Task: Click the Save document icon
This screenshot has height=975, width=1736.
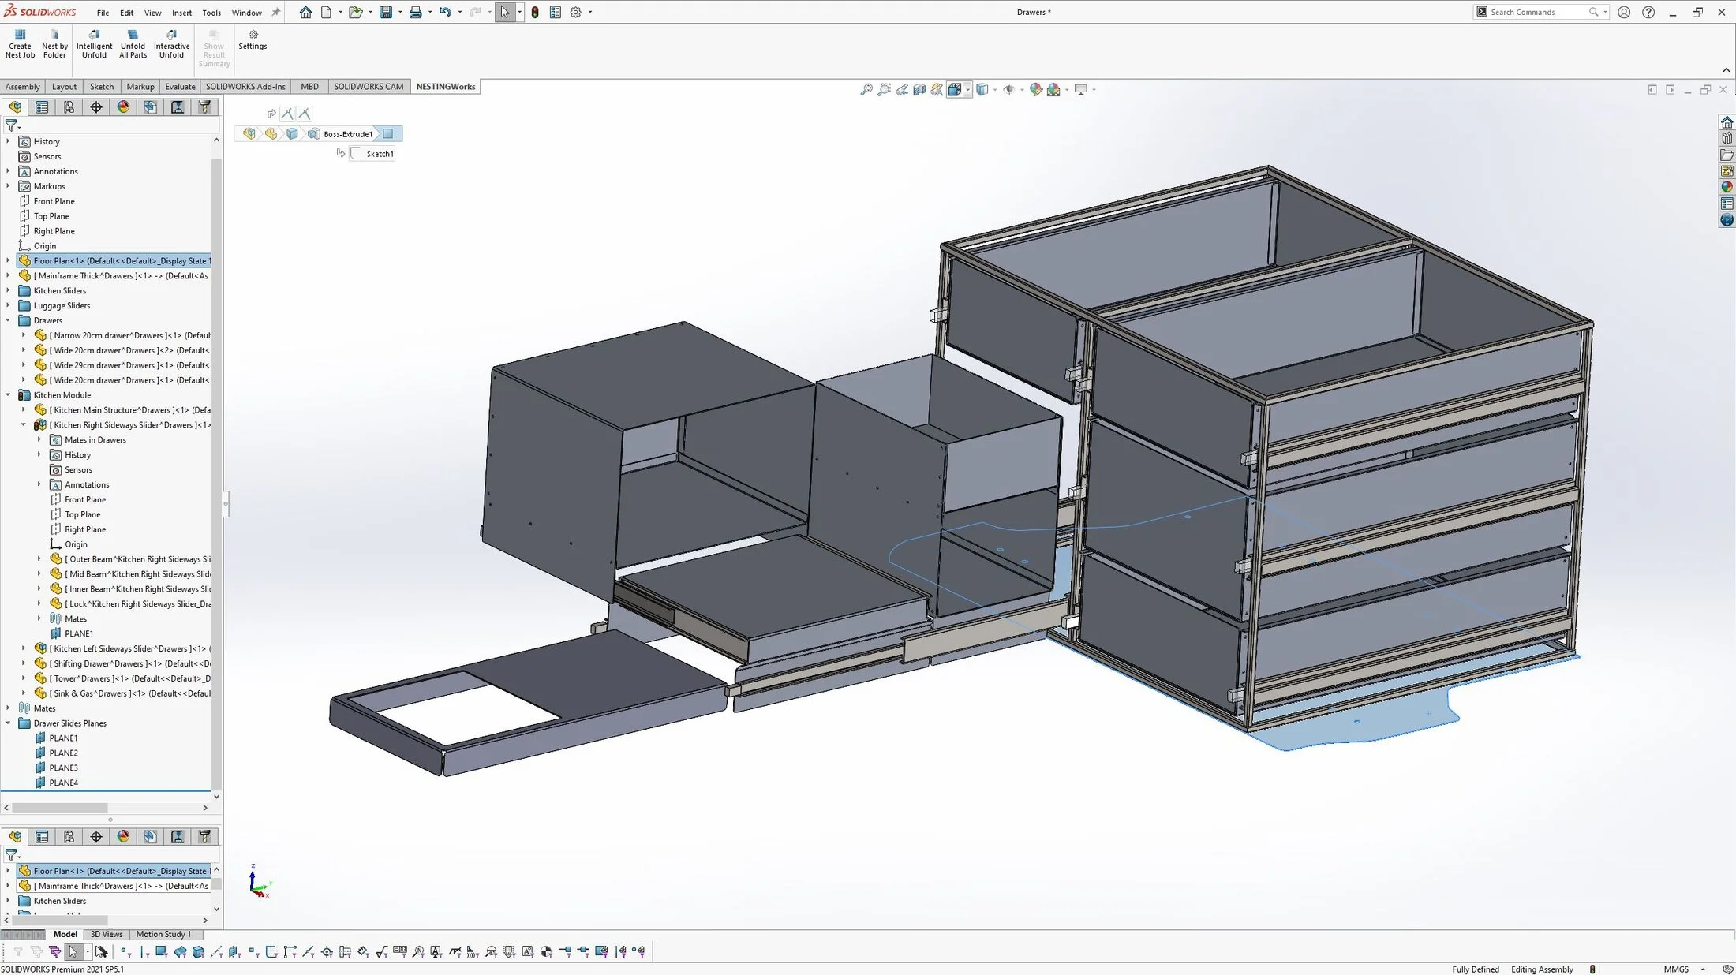Action: click(386, 12)
